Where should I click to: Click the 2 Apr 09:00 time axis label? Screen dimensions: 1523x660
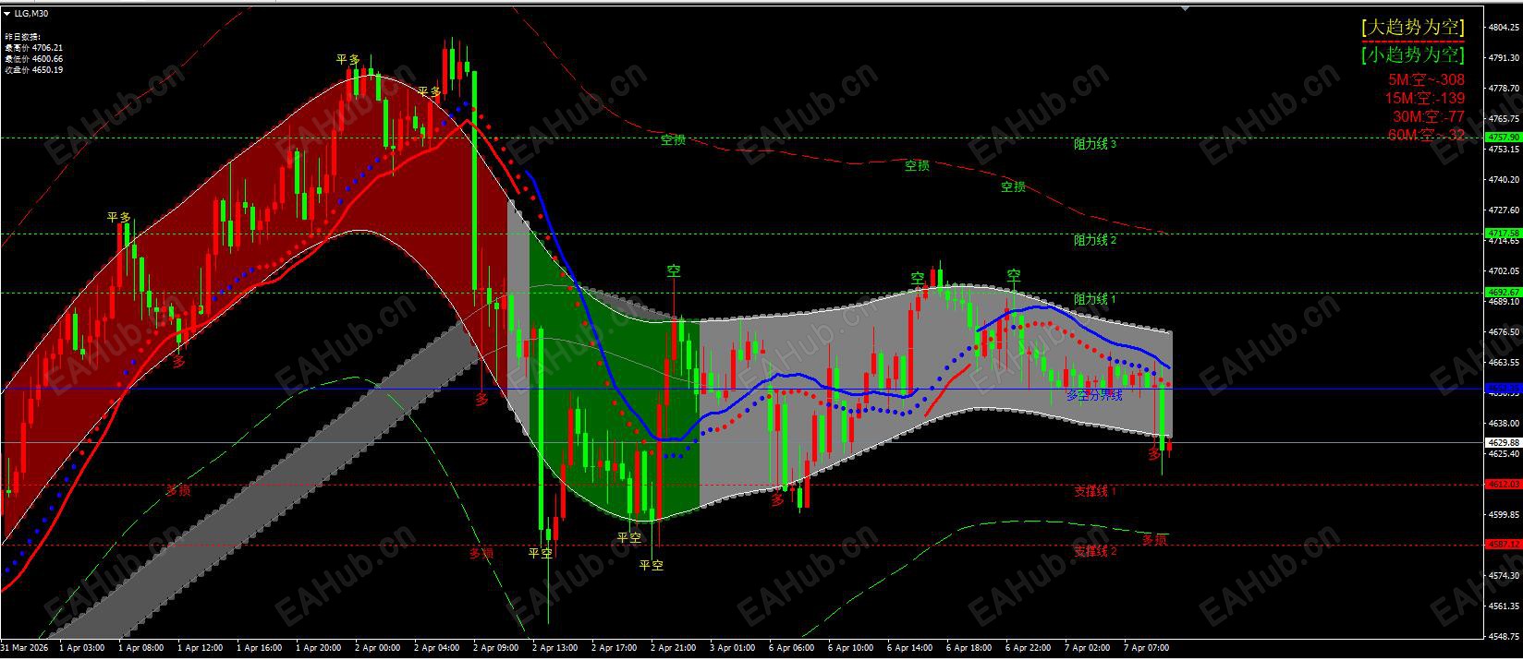(x=498, y=648)
